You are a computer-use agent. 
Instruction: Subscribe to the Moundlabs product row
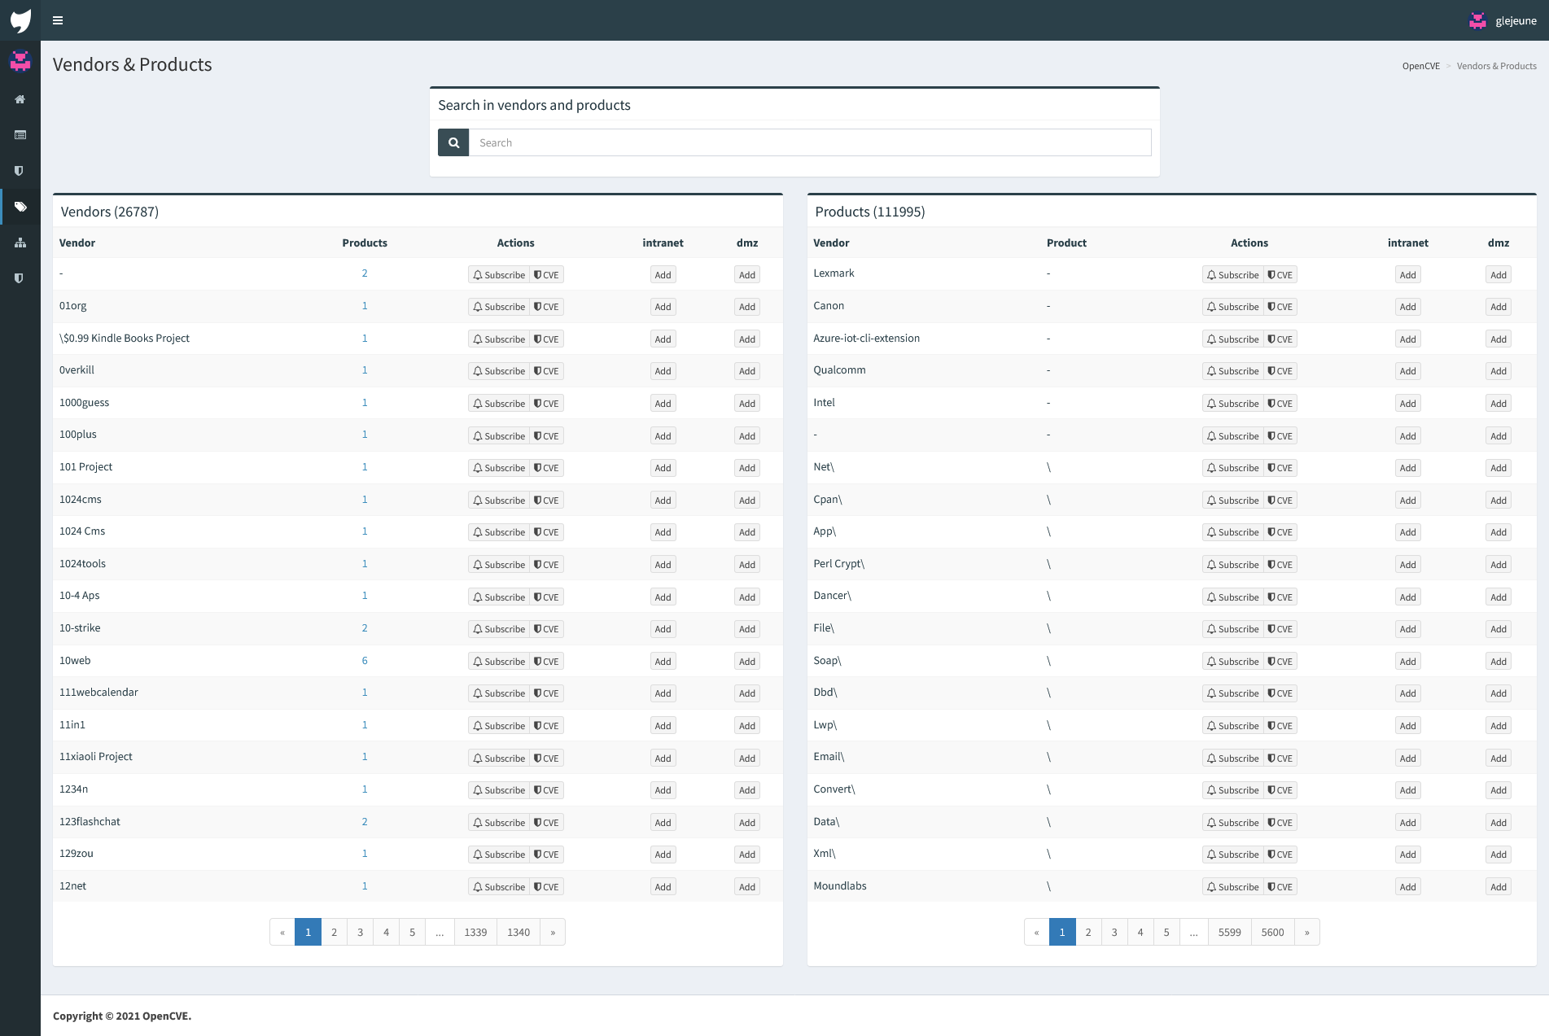1233,887
